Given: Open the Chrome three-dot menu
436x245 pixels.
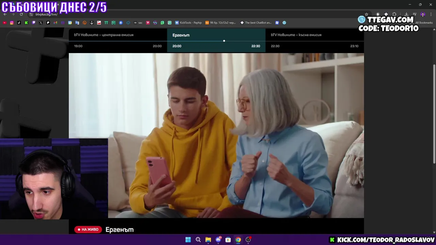Looking at the screenshot, I should click(x=431, y=14).
